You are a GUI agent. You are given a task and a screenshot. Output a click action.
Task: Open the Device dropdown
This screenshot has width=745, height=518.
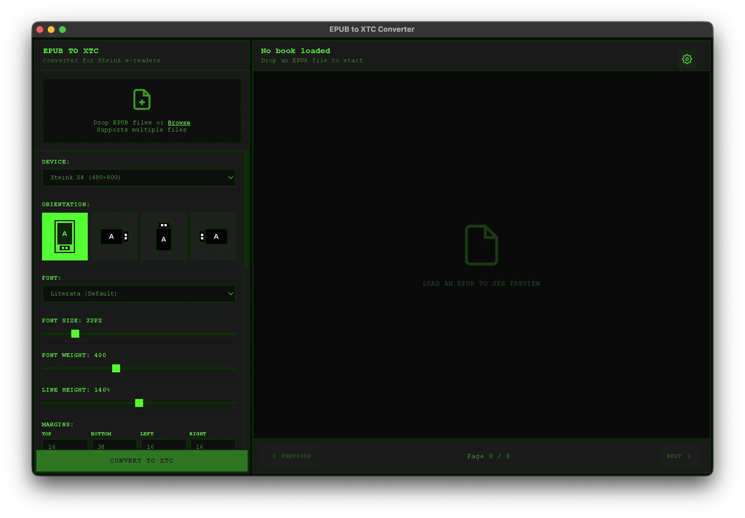[139, 177]
